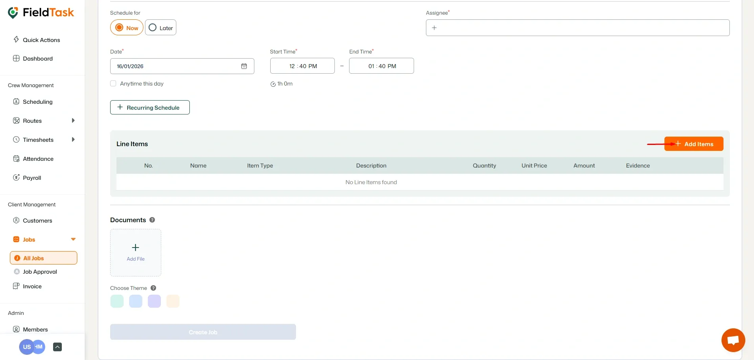This screenshot has height=360, width=754.
Task: Add a Recurring Schedule
Action: (x=150, y=107)
